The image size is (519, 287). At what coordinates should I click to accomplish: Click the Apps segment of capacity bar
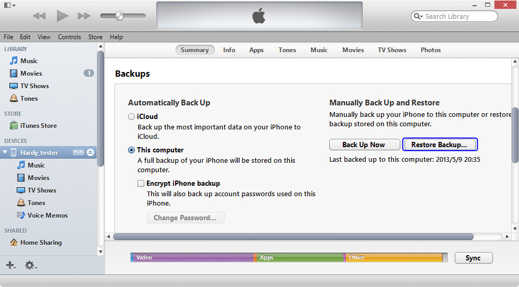pos(300,258)
